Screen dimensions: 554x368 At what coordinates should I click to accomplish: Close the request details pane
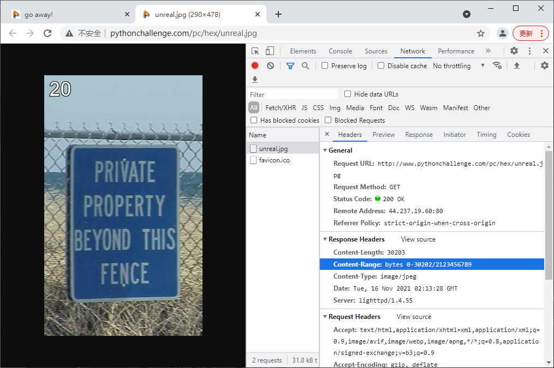[x=327, y=134]
